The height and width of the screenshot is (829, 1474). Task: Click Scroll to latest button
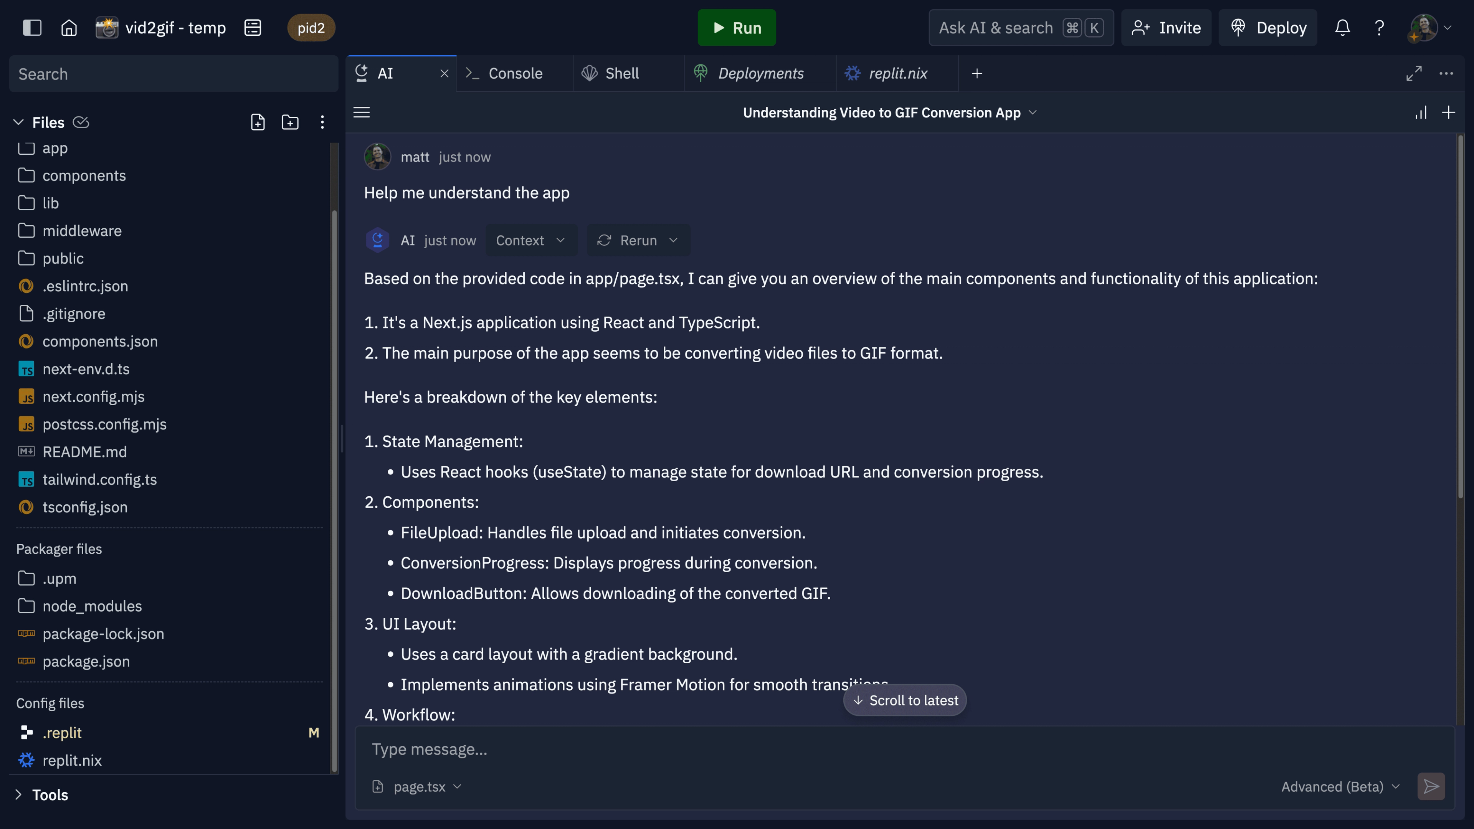tap(905, 700)
